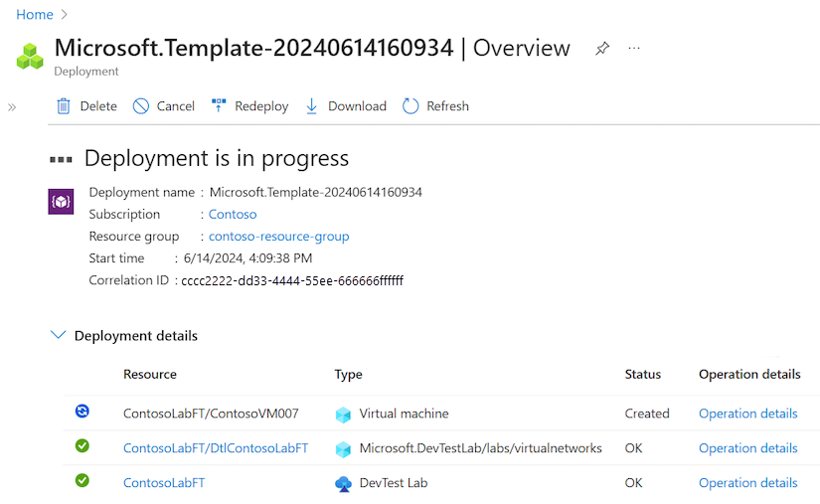Screen dimensions: 820x504
Task: Click the 'Deployment is in progress' heading
Action: click(x=217, y=158)
